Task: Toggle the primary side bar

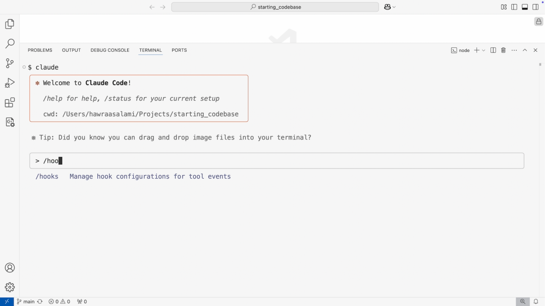Action: 514,7
